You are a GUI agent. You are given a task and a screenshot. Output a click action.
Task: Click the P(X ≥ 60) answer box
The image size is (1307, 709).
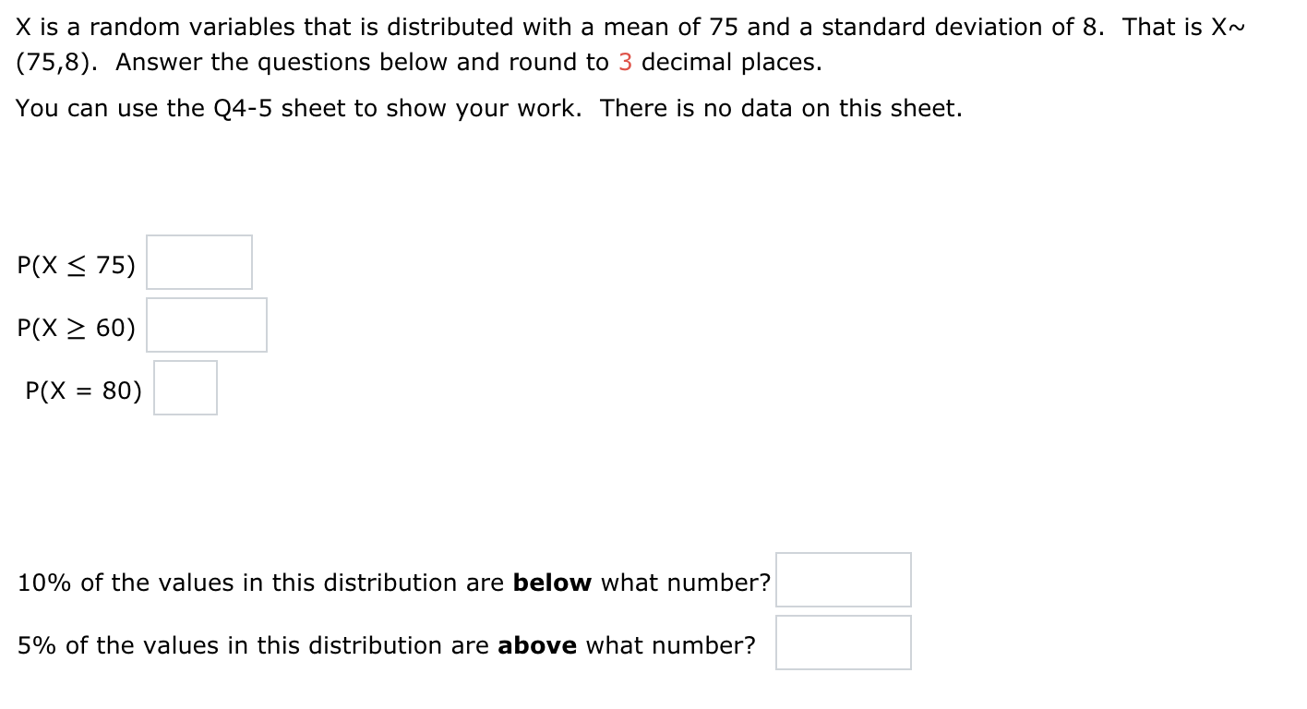206,325
